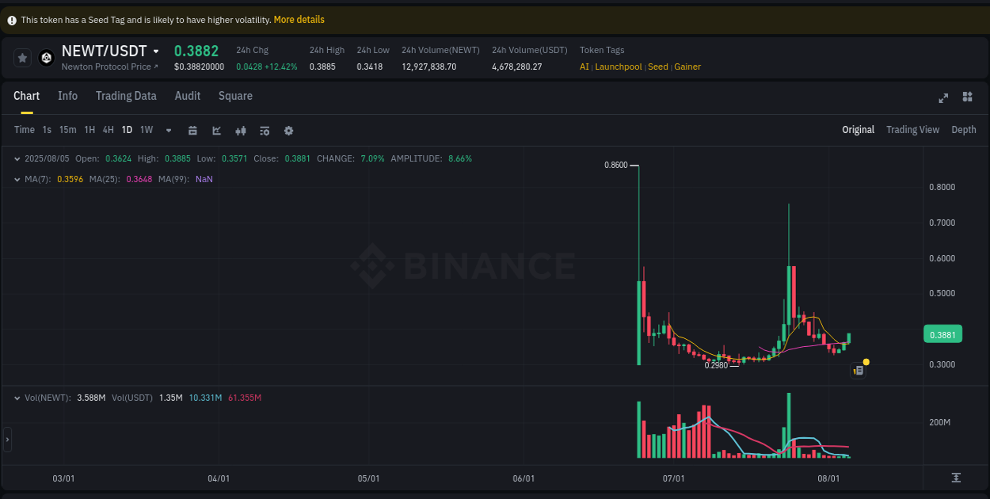Switch to the Trading Data tab
The width and height of the screenshot is (990, 499).
click(x=126, y=96)
